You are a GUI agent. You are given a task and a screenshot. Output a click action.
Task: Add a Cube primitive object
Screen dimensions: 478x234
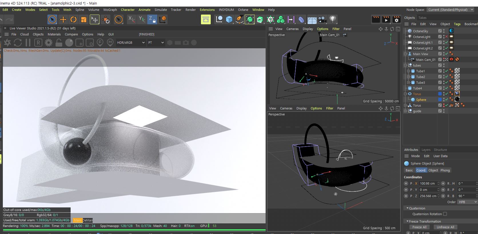(x=229, y=19)
